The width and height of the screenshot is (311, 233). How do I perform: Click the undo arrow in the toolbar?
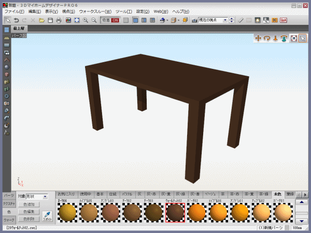pos(16,20)
